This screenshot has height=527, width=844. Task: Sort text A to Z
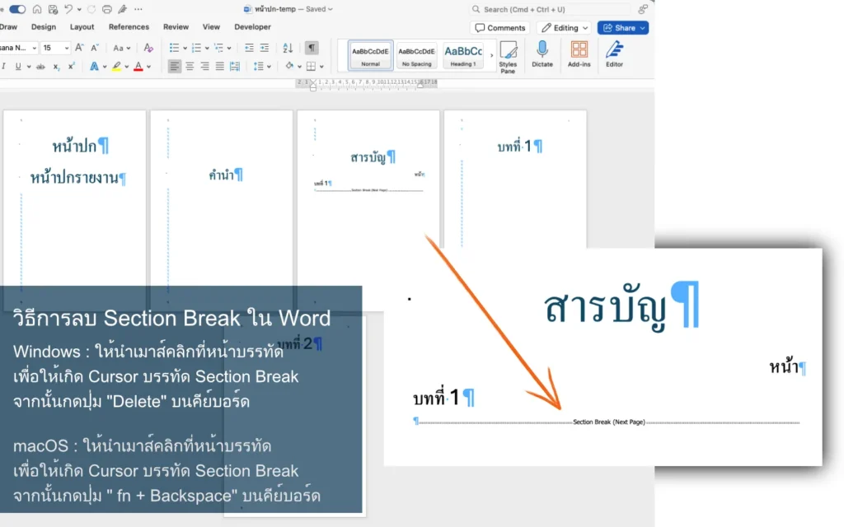tap(288, 48)
